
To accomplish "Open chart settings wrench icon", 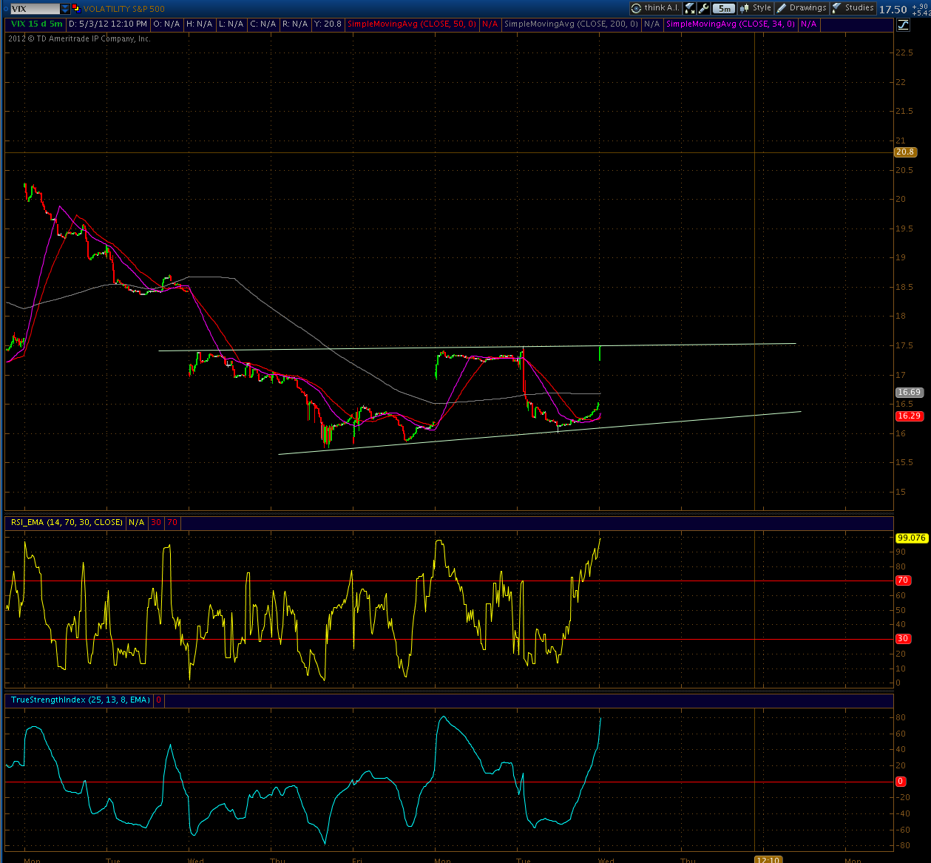I will pyautogui.click(x=704, y=8).
